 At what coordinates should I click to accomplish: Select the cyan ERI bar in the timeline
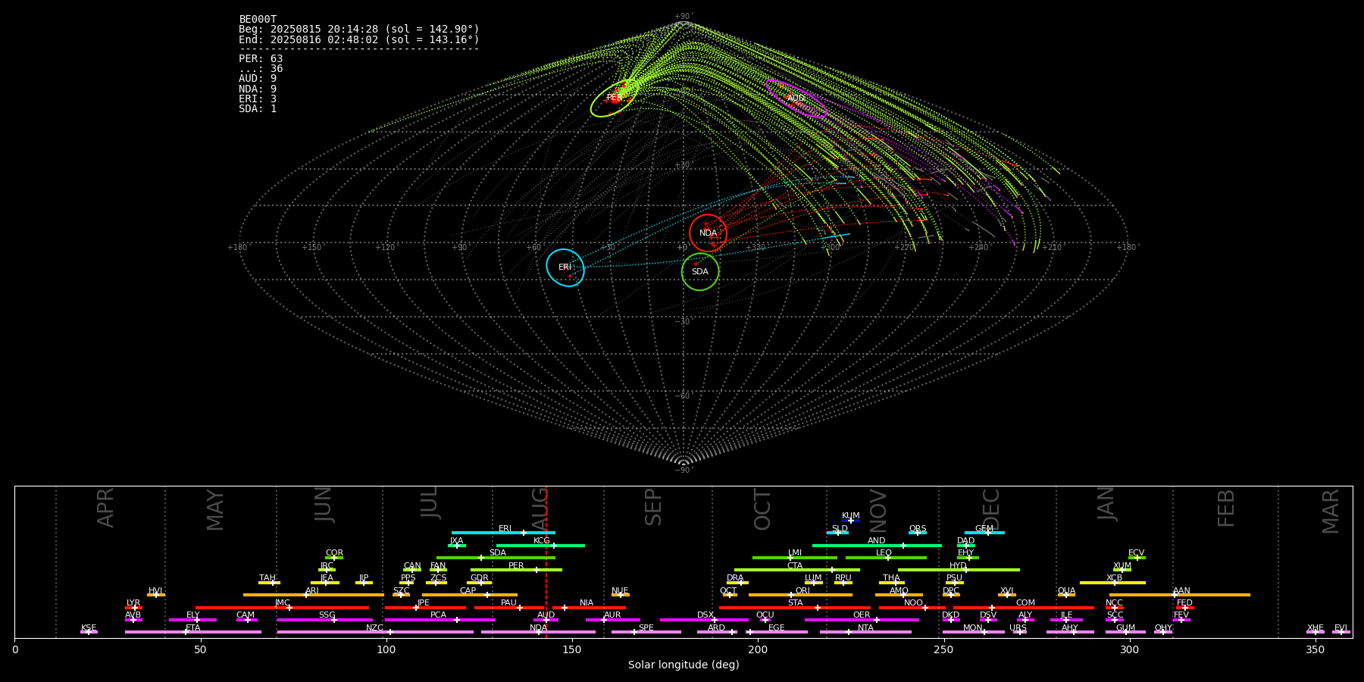503,533
